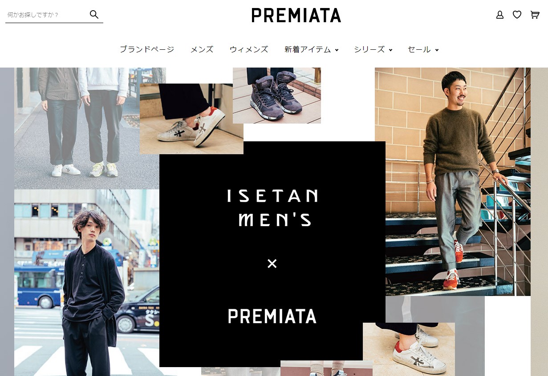
Task: Select photo of dark high-top sneakers
Action: coord(277,95)
